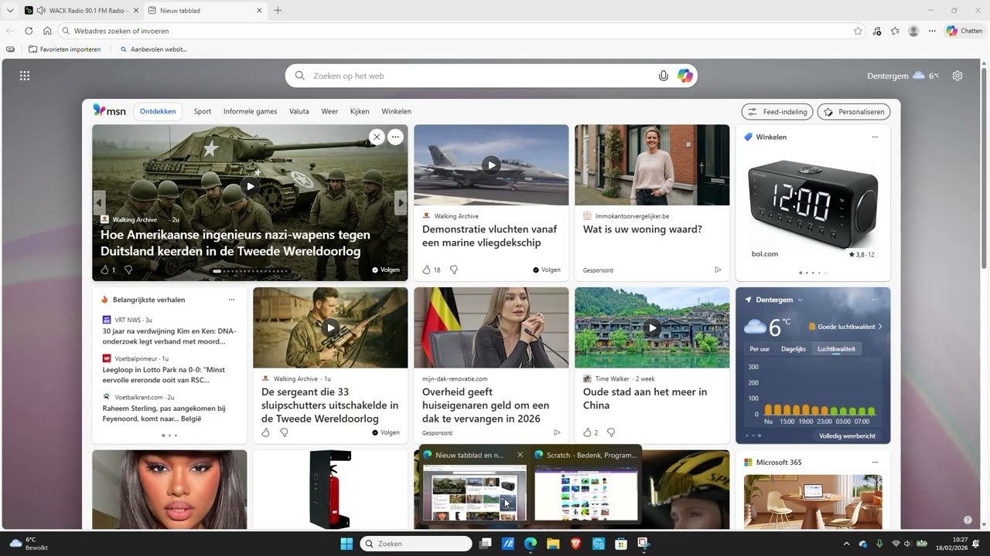Select Scratch window preview thumbnail
Image resolution: width=990 pixels, height=556 pixels.
click(586, 493)
